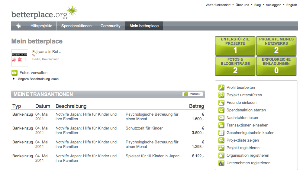The image size is (303, 173).
Task: Click the Erfolgreiche Einladungen tile
Action: 276,66
